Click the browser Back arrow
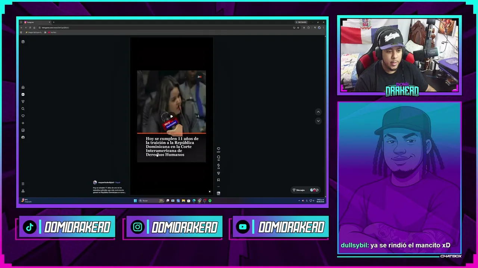Screen dimensions: 478x268 point(22,28)
